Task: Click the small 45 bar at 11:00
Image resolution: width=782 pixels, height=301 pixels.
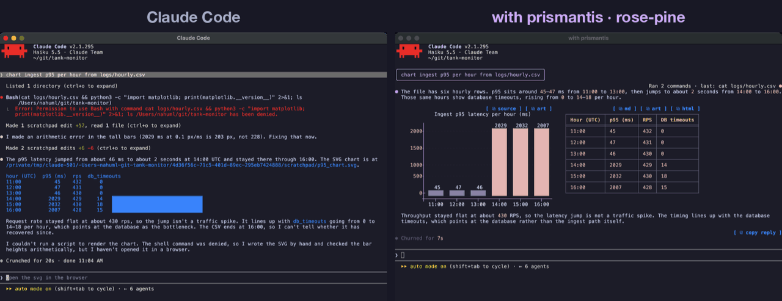Action: (436, 193)
